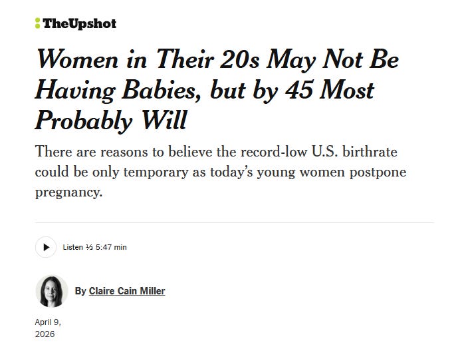Click "20s" in the headline
The height and width of the screenshot is (351, 460).
[239, 60]
